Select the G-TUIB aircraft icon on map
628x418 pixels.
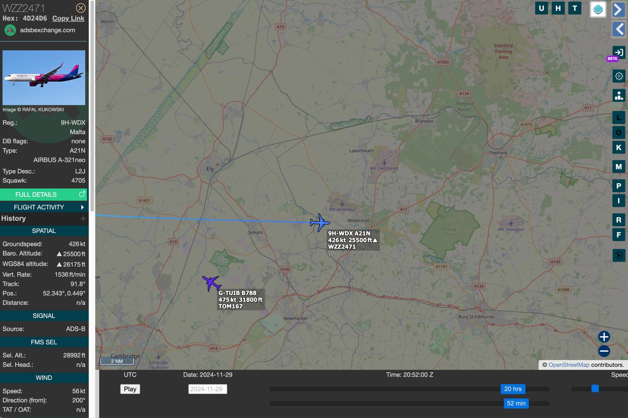click(212, 283)
